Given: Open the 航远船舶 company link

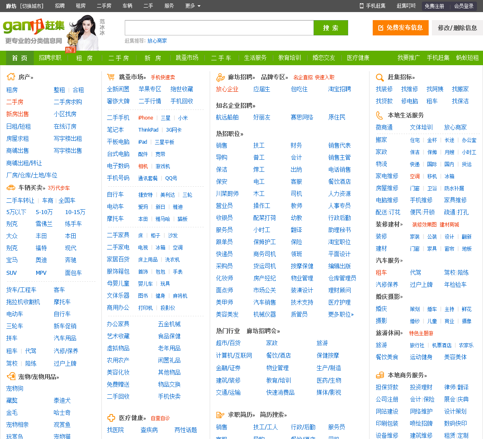Looking at the screenshot, I should tap(227, 117).
